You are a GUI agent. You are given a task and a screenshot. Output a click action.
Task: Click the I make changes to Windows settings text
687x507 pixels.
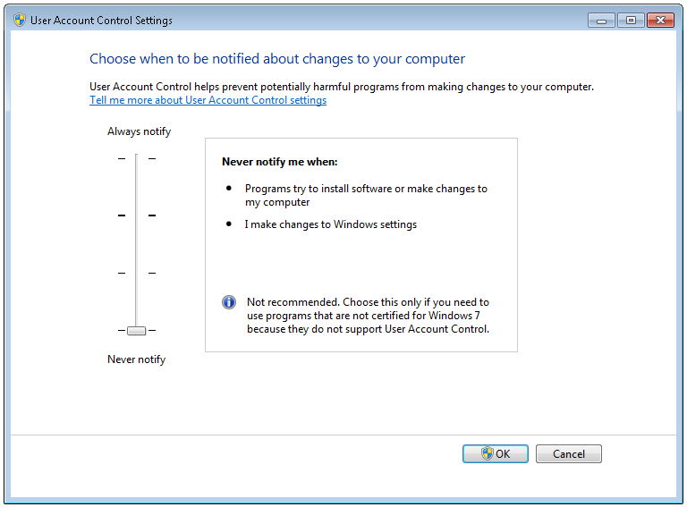coord(331,224)
